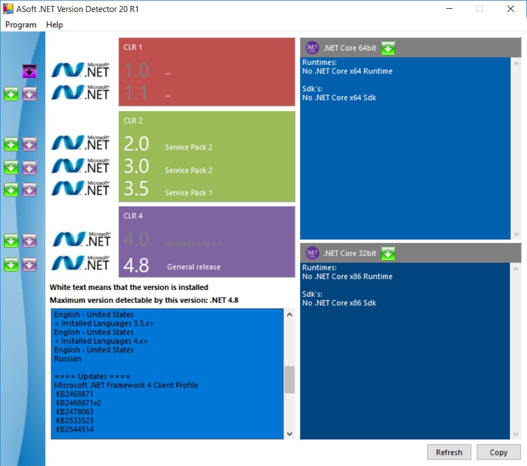Viewport: 527px width, 466px height.
Task: Click the up arrow of the languages list scrollbar
Action: coord(290,315)
